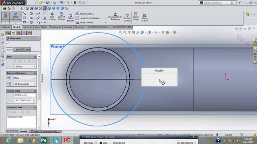This screenshot has width=257, height=144.
Task: Collapse the Primary Value section
Action: pos(35,91)
